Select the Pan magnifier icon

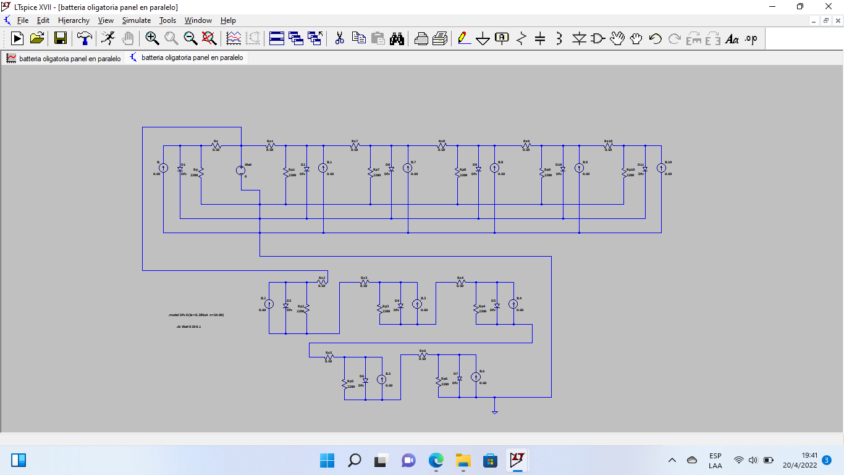pyautogui.click(x=171, y=38)
